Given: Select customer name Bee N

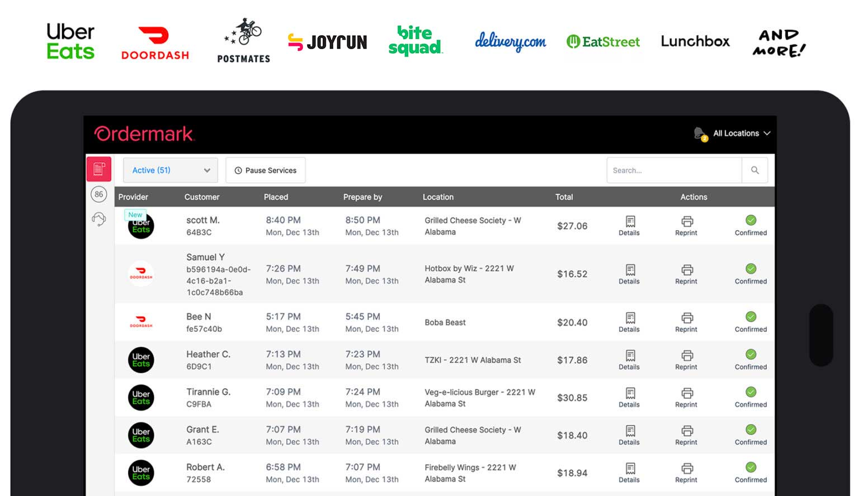Looking at the screenshot, I should 199,316.
